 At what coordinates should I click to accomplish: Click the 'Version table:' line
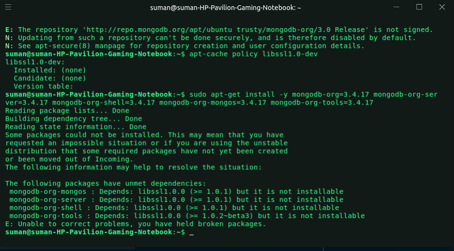click(x=43, y=86)
